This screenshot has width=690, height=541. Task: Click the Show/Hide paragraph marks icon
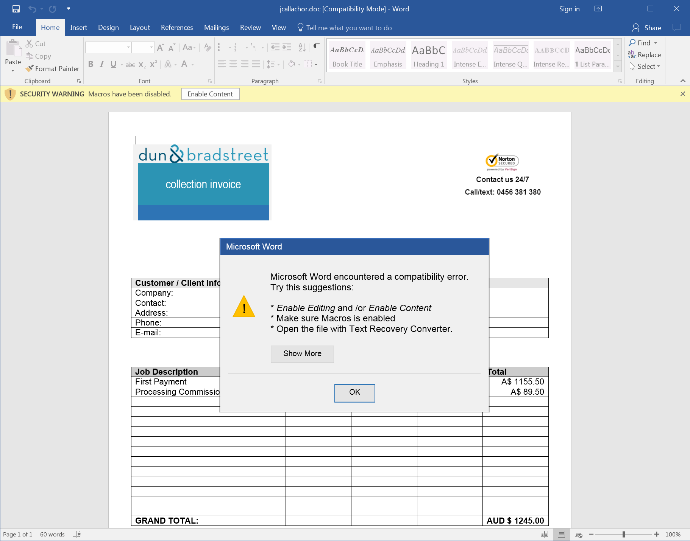click(x=316, y=47)
